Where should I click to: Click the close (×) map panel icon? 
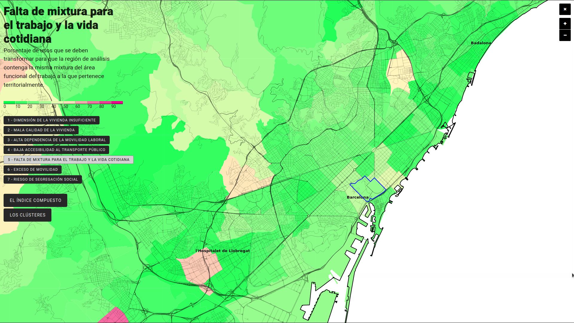pyautogui.click(x=564, y=9)
